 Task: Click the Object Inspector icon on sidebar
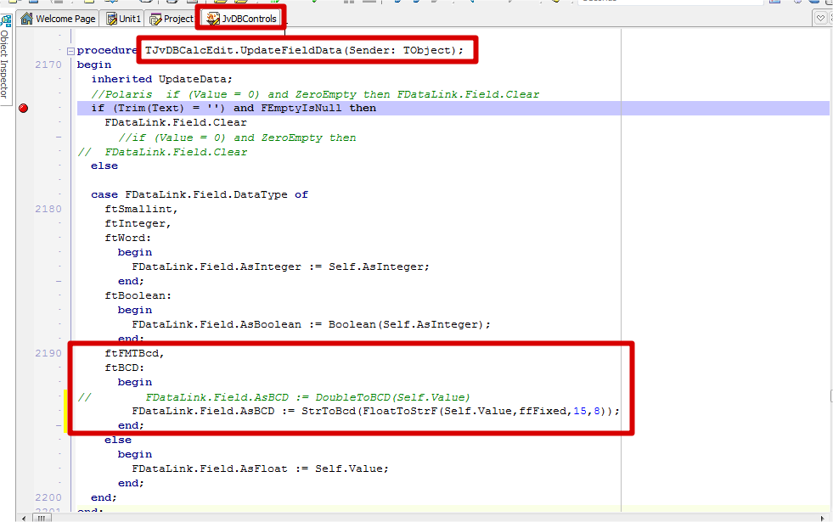pyautogui.click(x=5, y=20)
